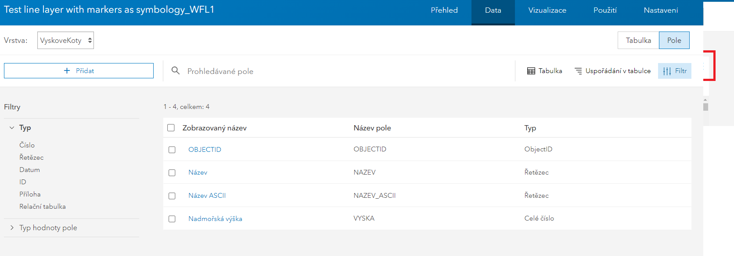Click the vertical scrollbar thumb at right

pos(705,107)
